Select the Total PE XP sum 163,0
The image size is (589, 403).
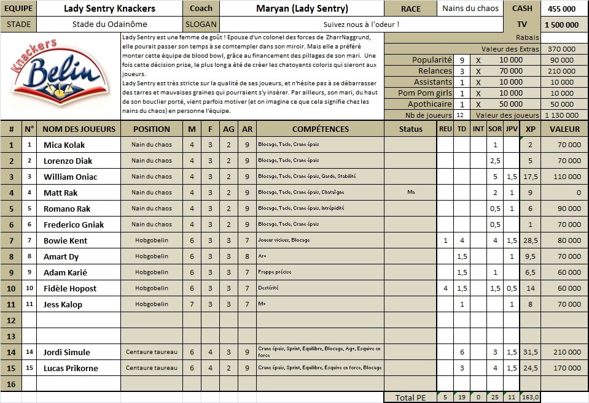click(531, 397)
